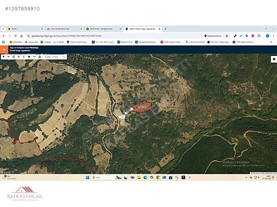Open the apps grid in bookmarks bar
The width and height of the screenshot is (277, 207).
click(3, 42)
